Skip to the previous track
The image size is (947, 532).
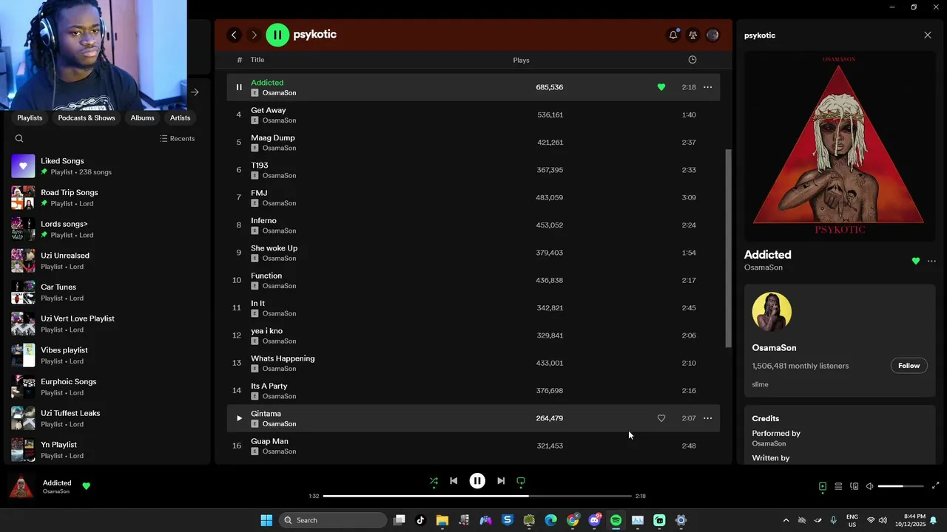coord(454,481)
